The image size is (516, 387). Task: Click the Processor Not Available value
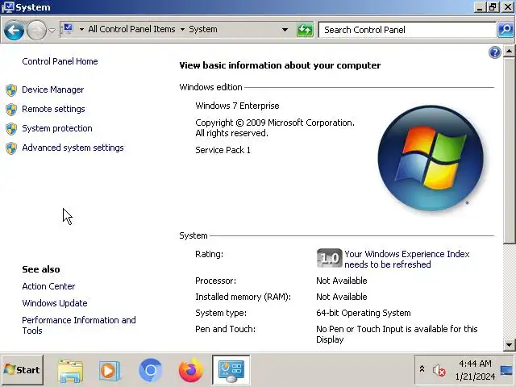(x=342, y=281)
